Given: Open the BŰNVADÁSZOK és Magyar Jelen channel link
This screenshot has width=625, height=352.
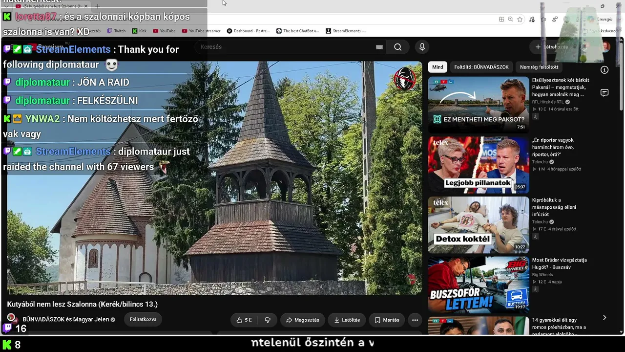Looking at the screenshot, I should click(66, 320).
